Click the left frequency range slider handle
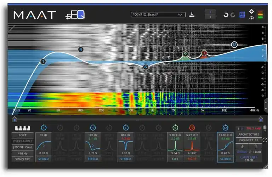Screen dimensions: 272x177 (x=15, y=119)
